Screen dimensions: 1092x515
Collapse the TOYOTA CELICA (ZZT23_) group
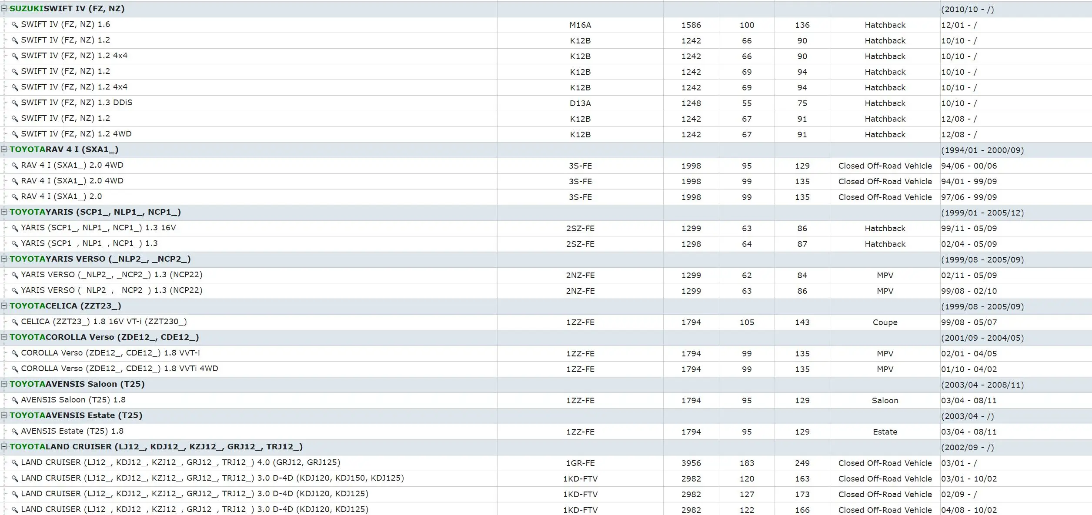pos(4,306)
